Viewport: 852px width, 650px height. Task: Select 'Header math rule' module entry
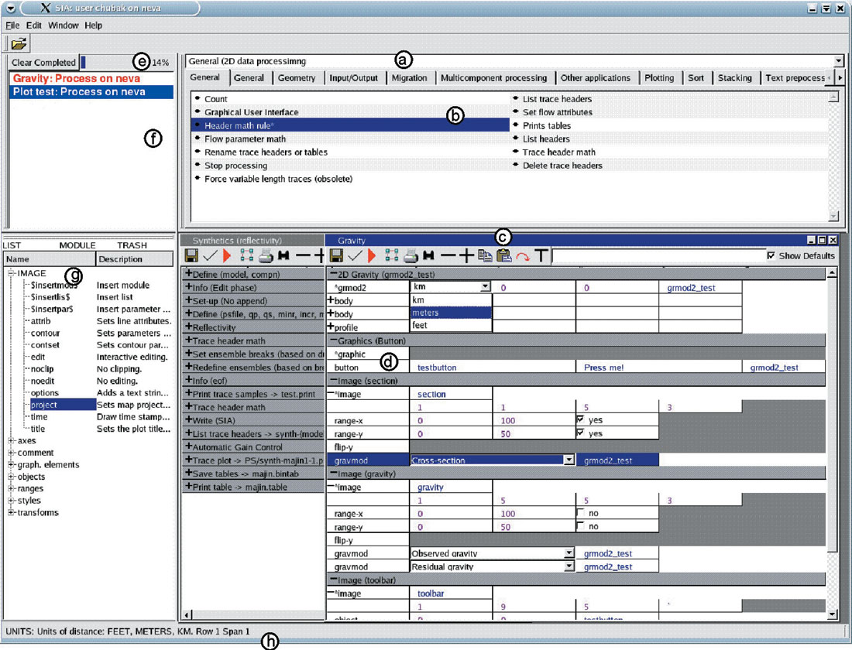[x=350, y=125]
